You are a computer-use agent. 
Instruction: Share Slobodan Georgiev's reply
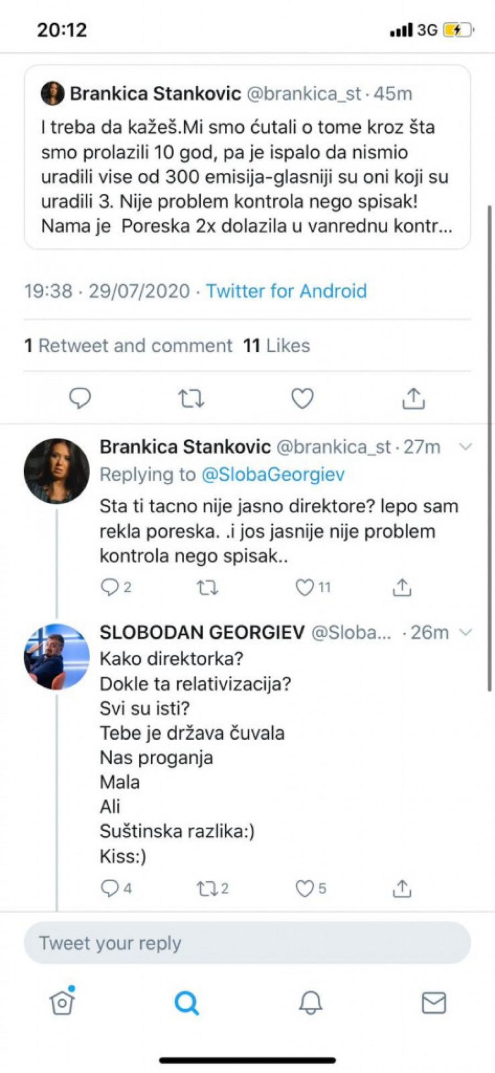[x=402, y=888]
